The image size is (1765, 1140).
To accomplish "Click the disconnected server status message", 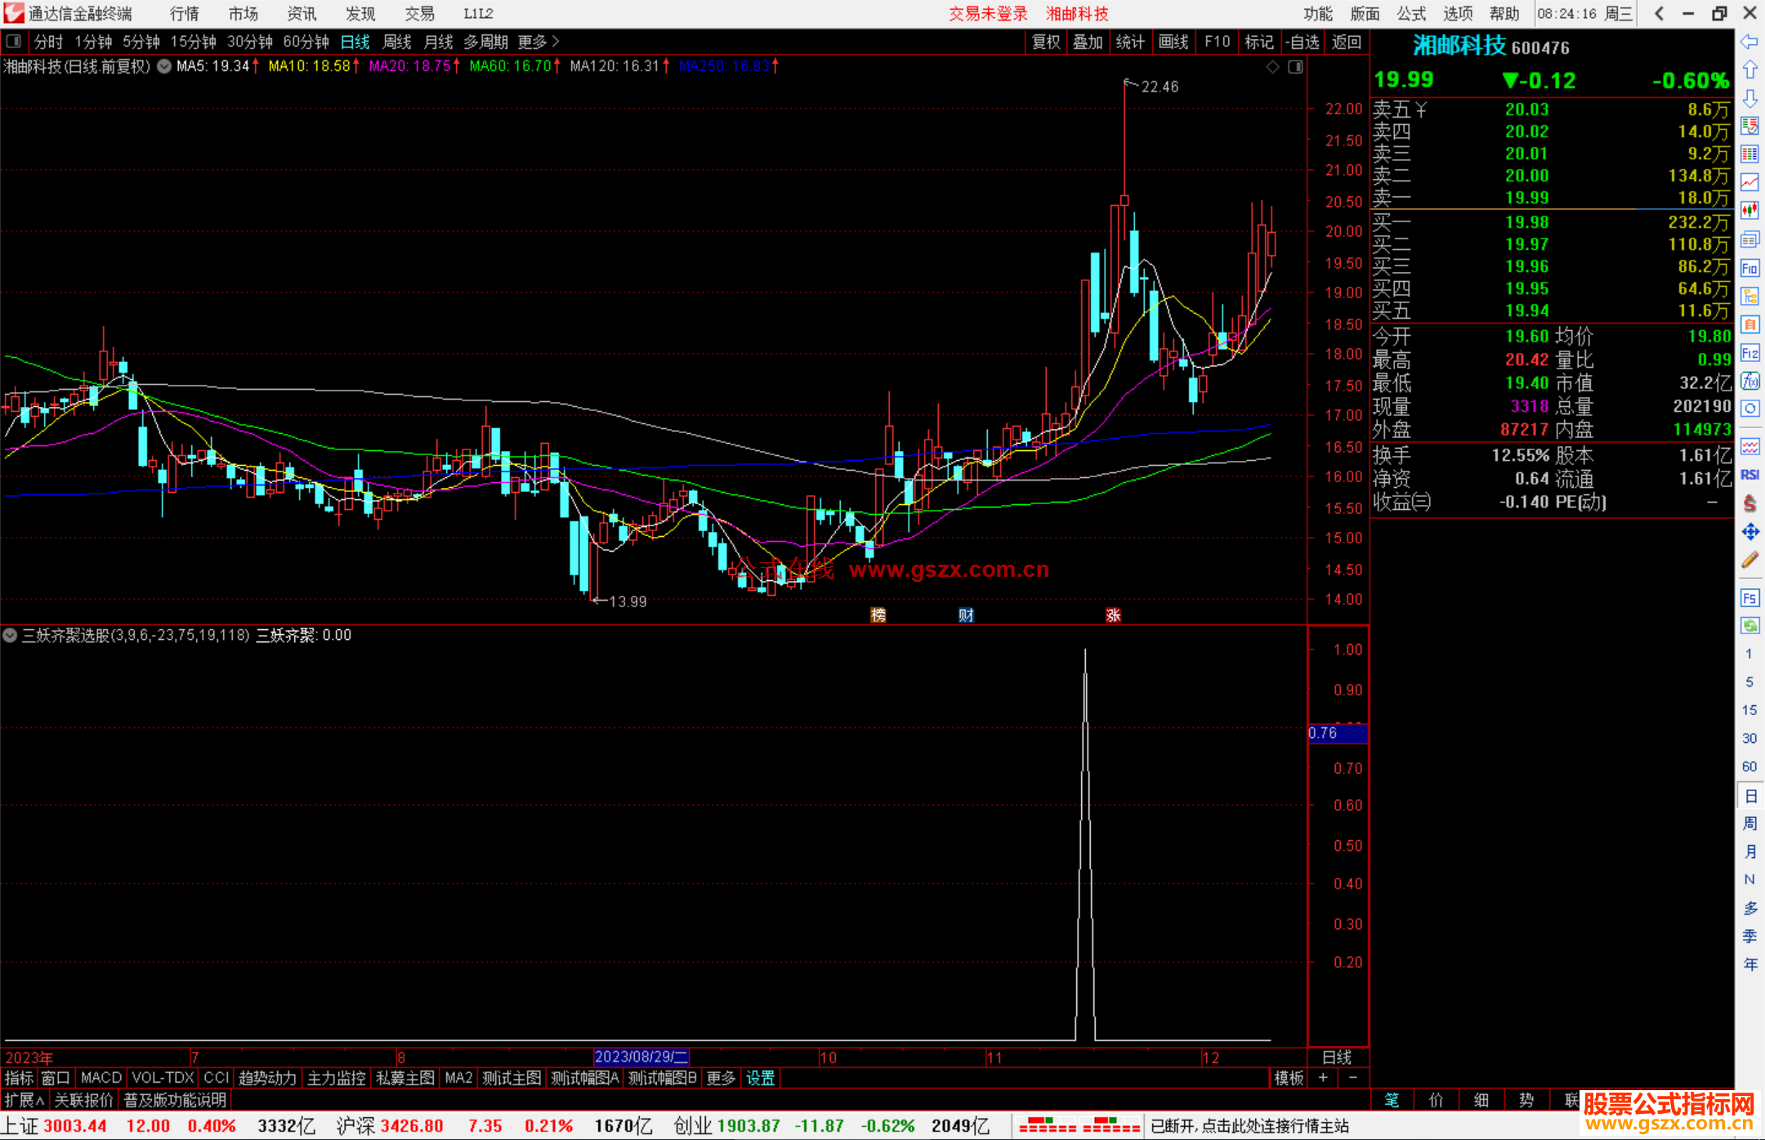I will tap(1249, 1126).
